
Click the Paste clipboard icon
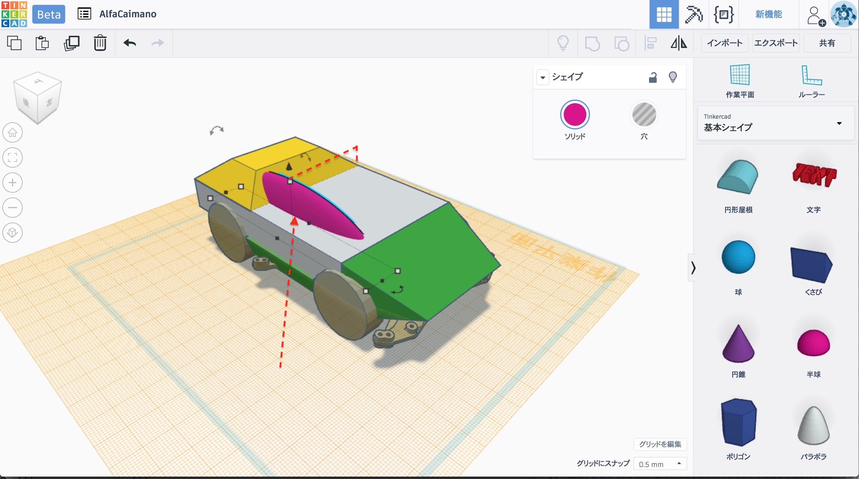click(x=42, y=43)
